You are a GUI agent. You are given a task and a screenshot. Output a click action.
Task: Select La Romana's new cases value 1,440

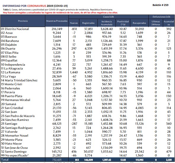click(74, 72)
